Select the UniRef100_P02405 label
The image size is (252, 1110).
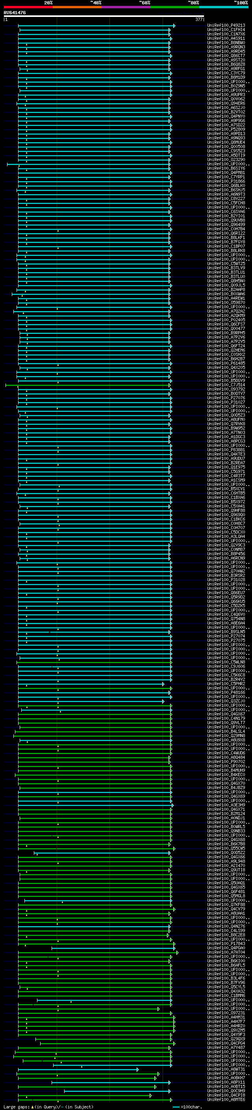pos(226,320)
